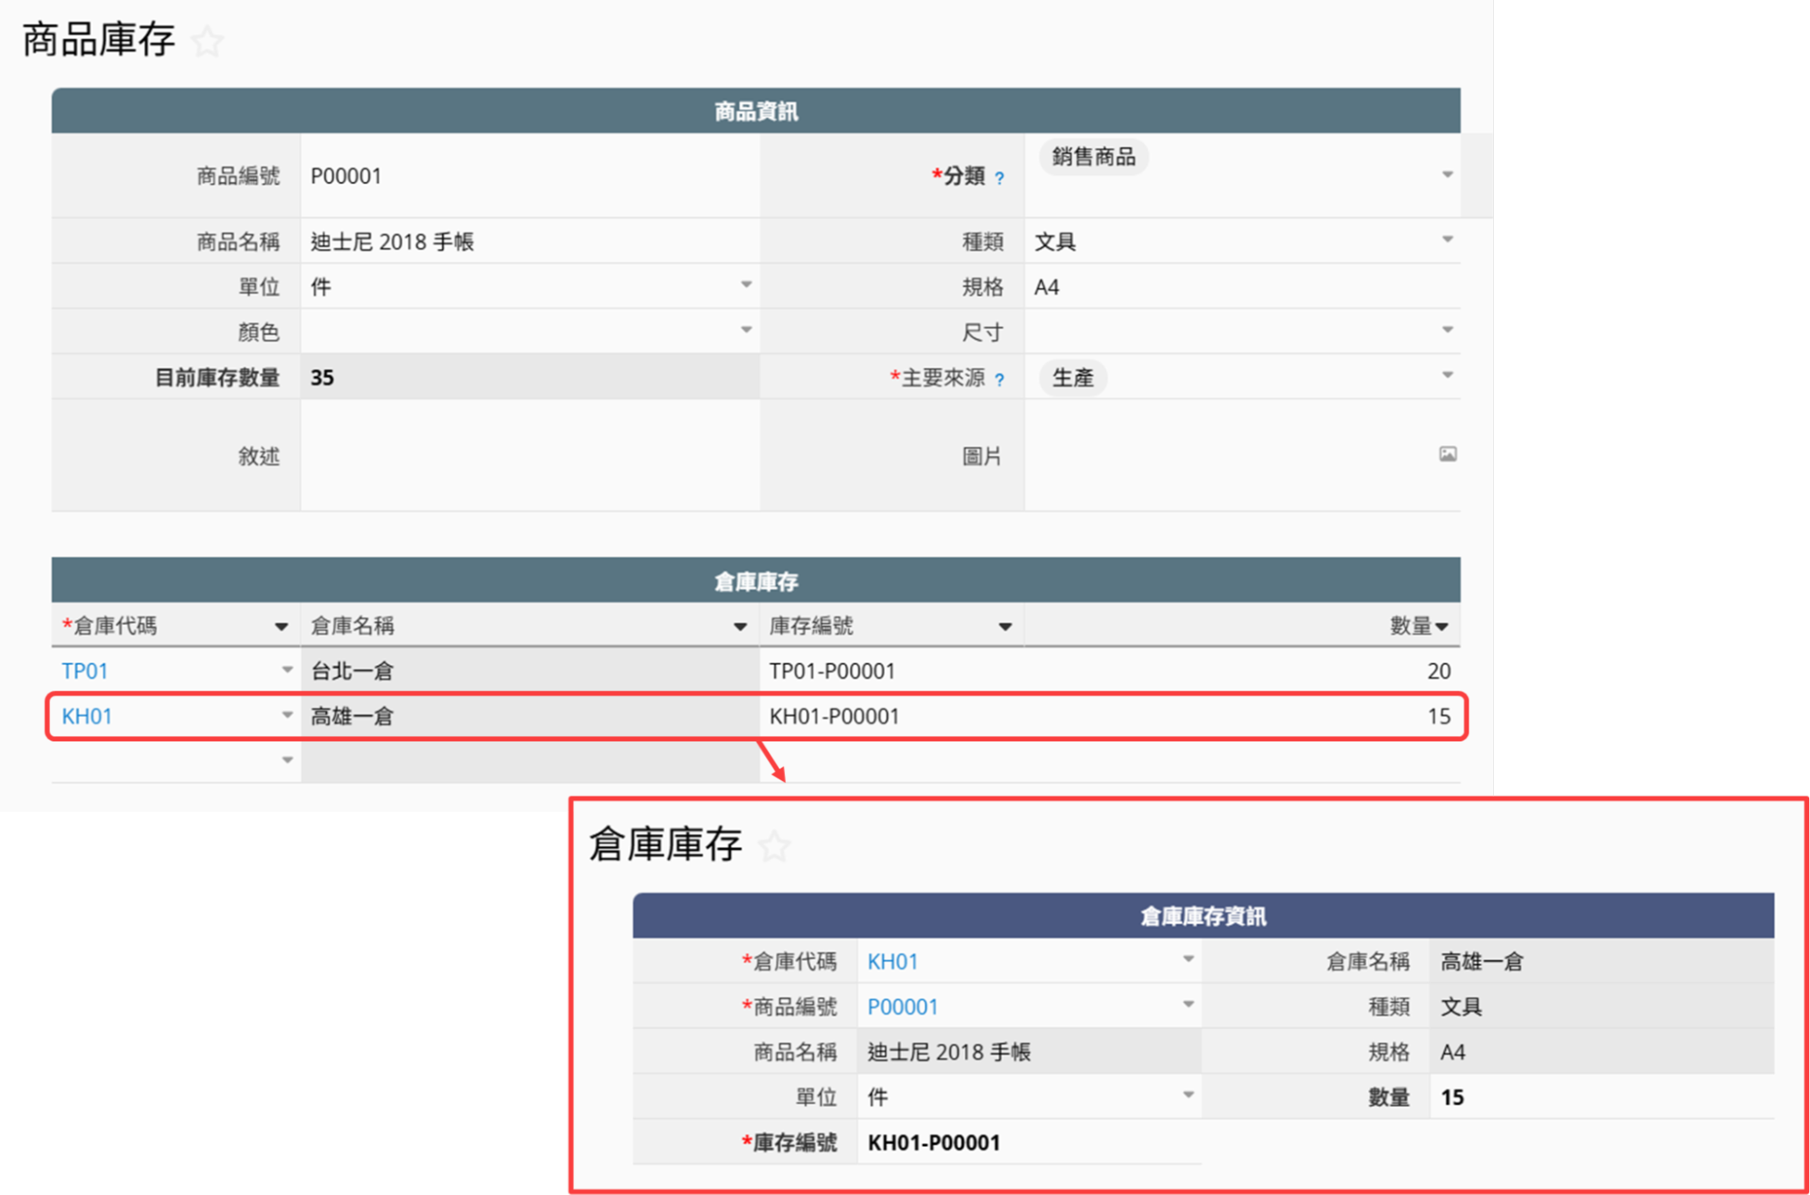Open the TP01 warehouse link
1810x1195 pixels.
85,671
